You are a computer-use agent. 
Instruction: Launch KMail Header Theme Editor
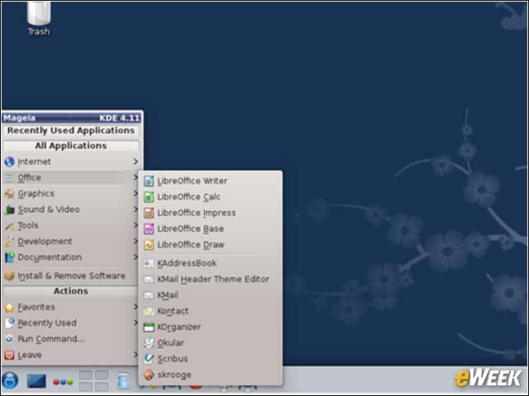(211, 279)
